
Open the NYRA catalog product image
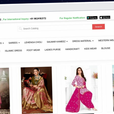coord(5,91)
